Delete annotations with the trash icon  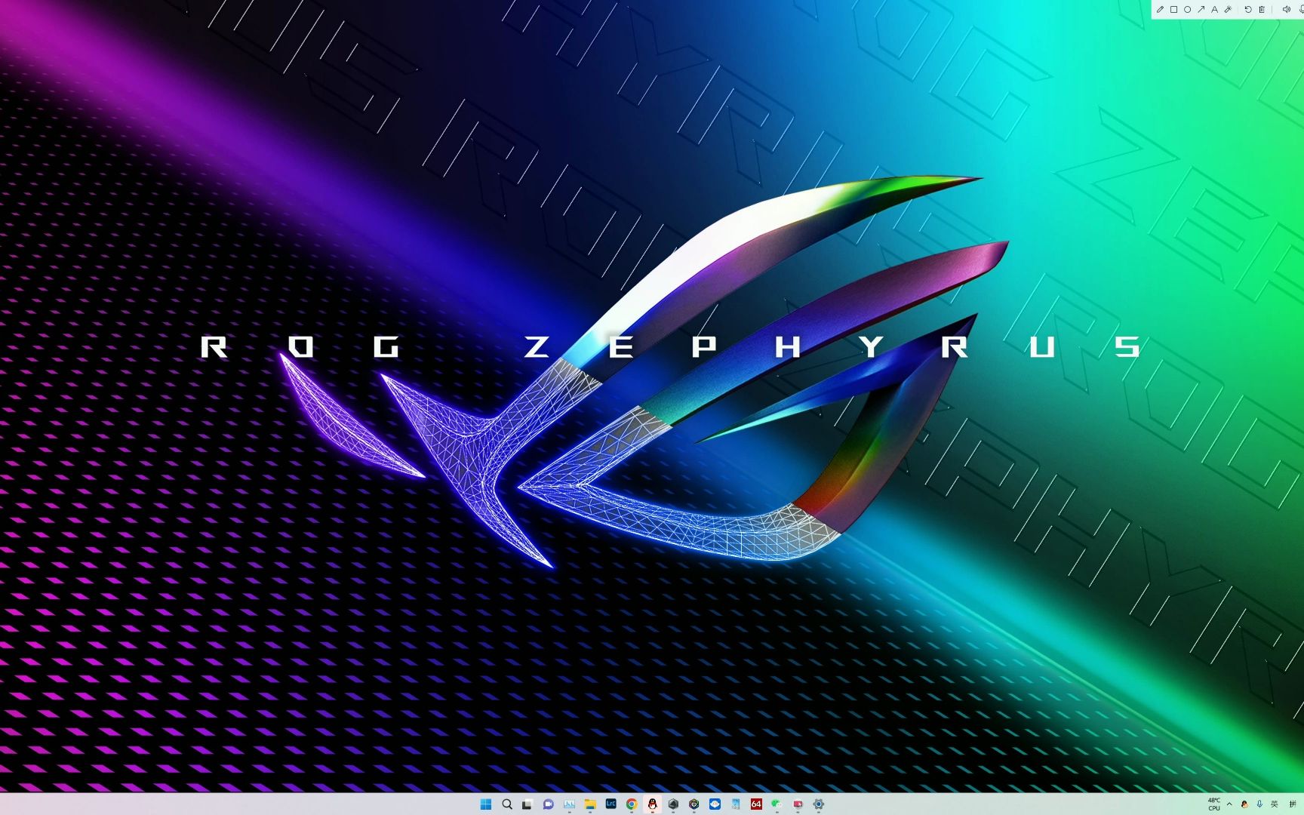pyautogui.click(x=1262, y=10)
